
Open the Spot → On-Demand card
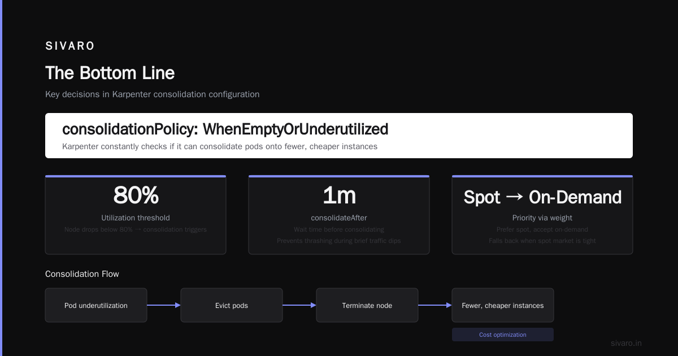542,215
